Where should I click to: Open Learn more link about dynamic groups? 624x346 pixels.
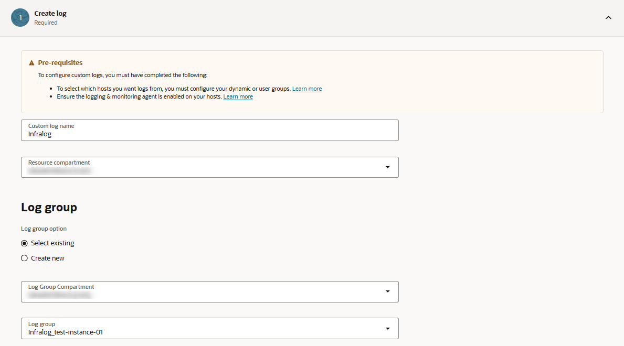click(306, 89)
